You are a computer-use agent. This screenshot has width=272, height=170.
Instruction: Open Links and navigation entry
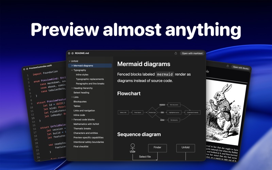pos(84,111)
